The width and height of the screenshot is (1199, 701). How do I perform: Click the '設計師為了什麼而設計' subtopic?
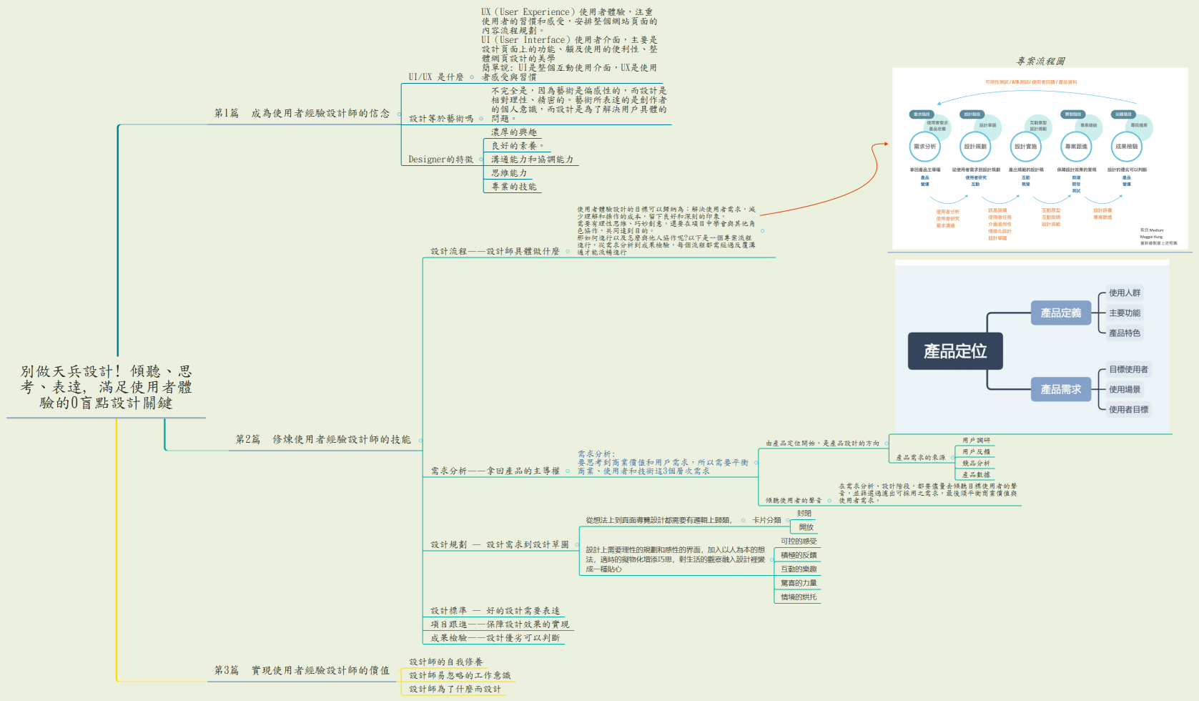click(455, 689)
